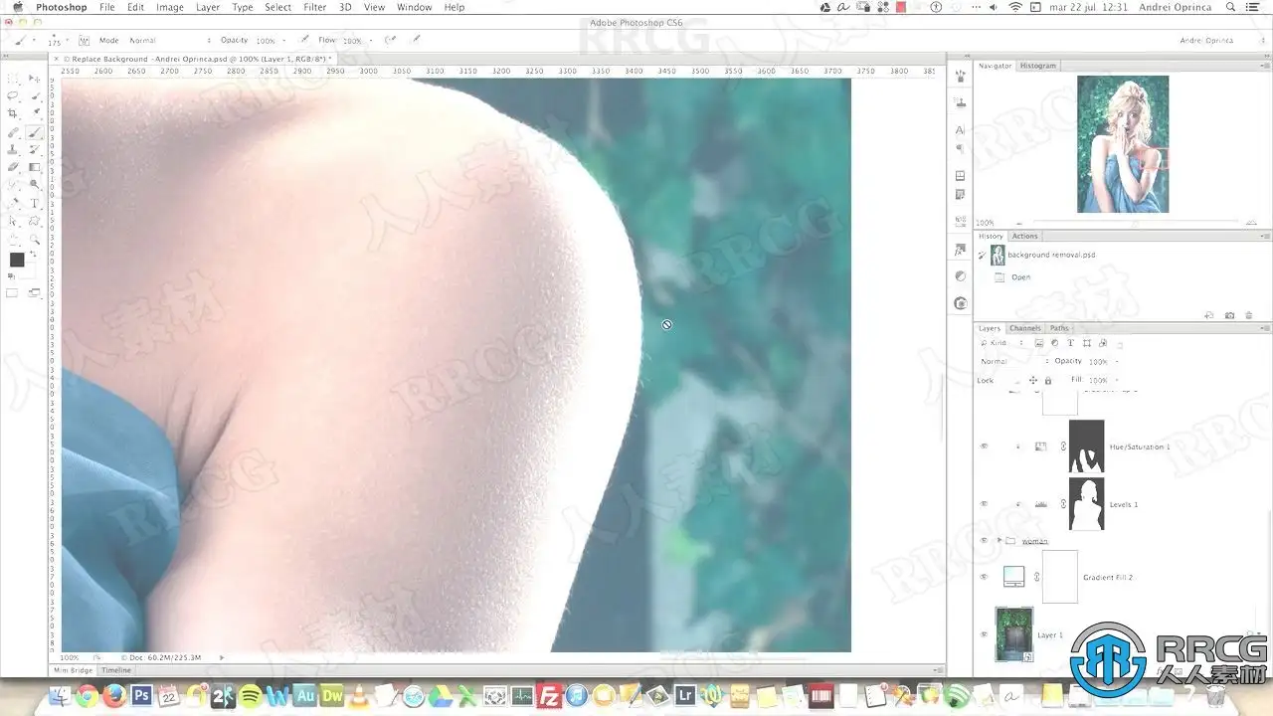The height and width of the screenshot is (716, 1273).
Task: Select the Brush tool in toolbox
Action: (35, 131)
